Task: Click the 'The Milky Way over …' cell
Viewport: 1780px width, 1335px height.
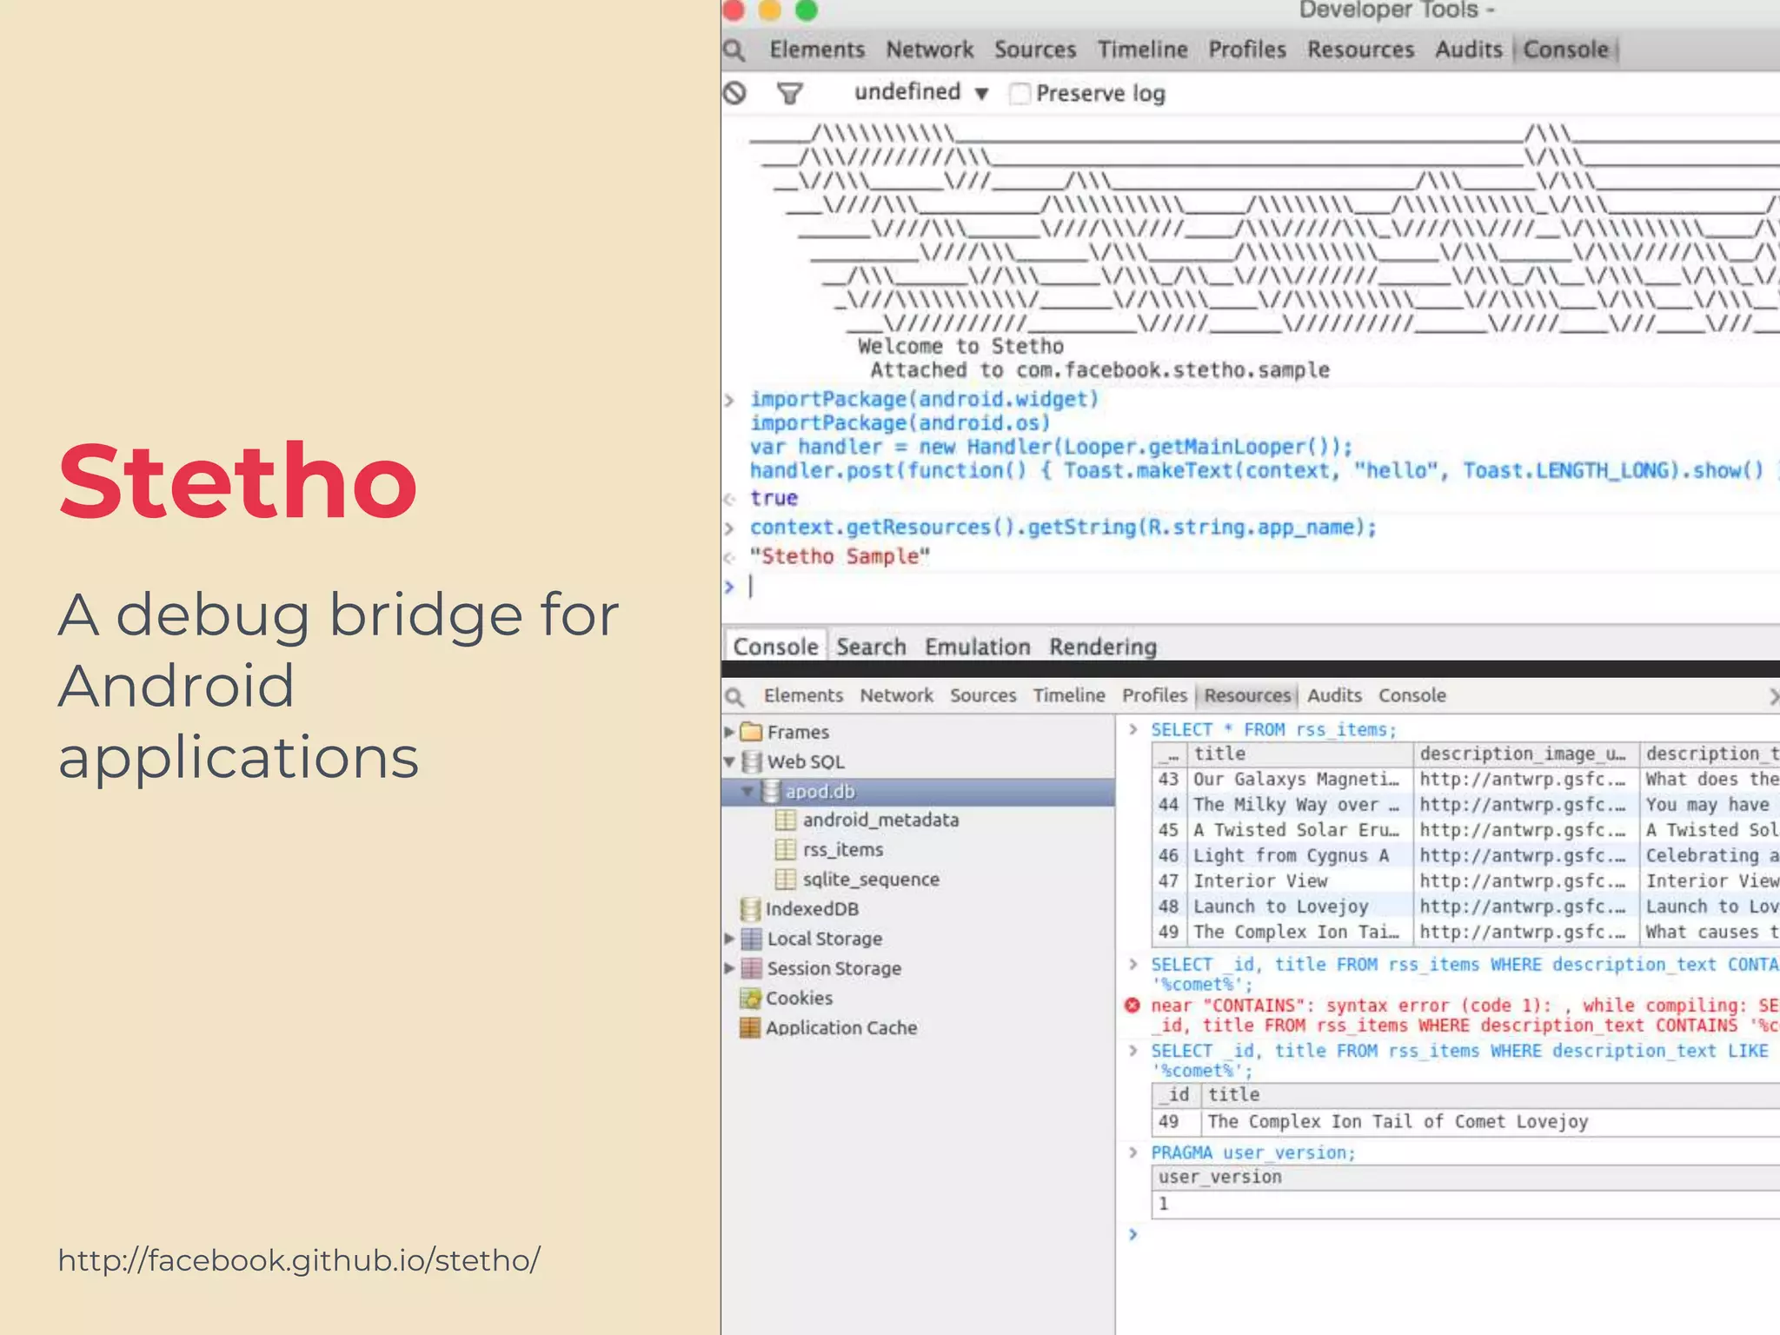Action: (1299, 805)
